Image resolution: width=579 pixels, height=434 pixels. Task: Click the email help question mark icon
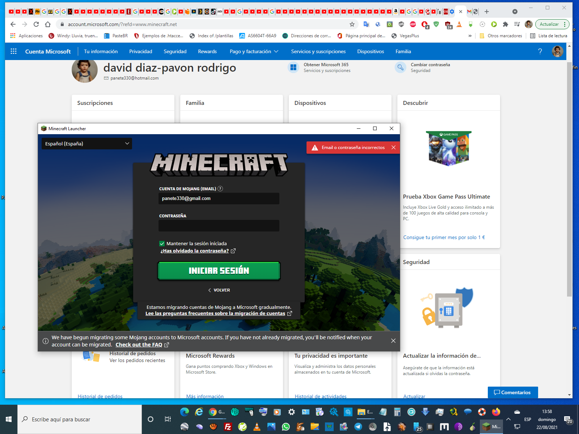click(x=220, y=189)
